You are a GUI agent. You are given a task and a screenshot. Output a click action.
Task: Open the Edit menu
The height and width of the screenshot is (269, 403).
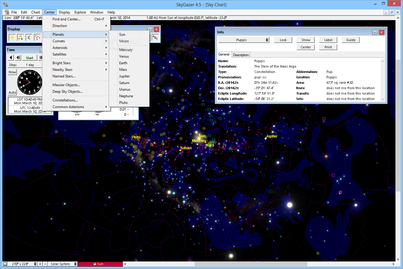[24, 12]
